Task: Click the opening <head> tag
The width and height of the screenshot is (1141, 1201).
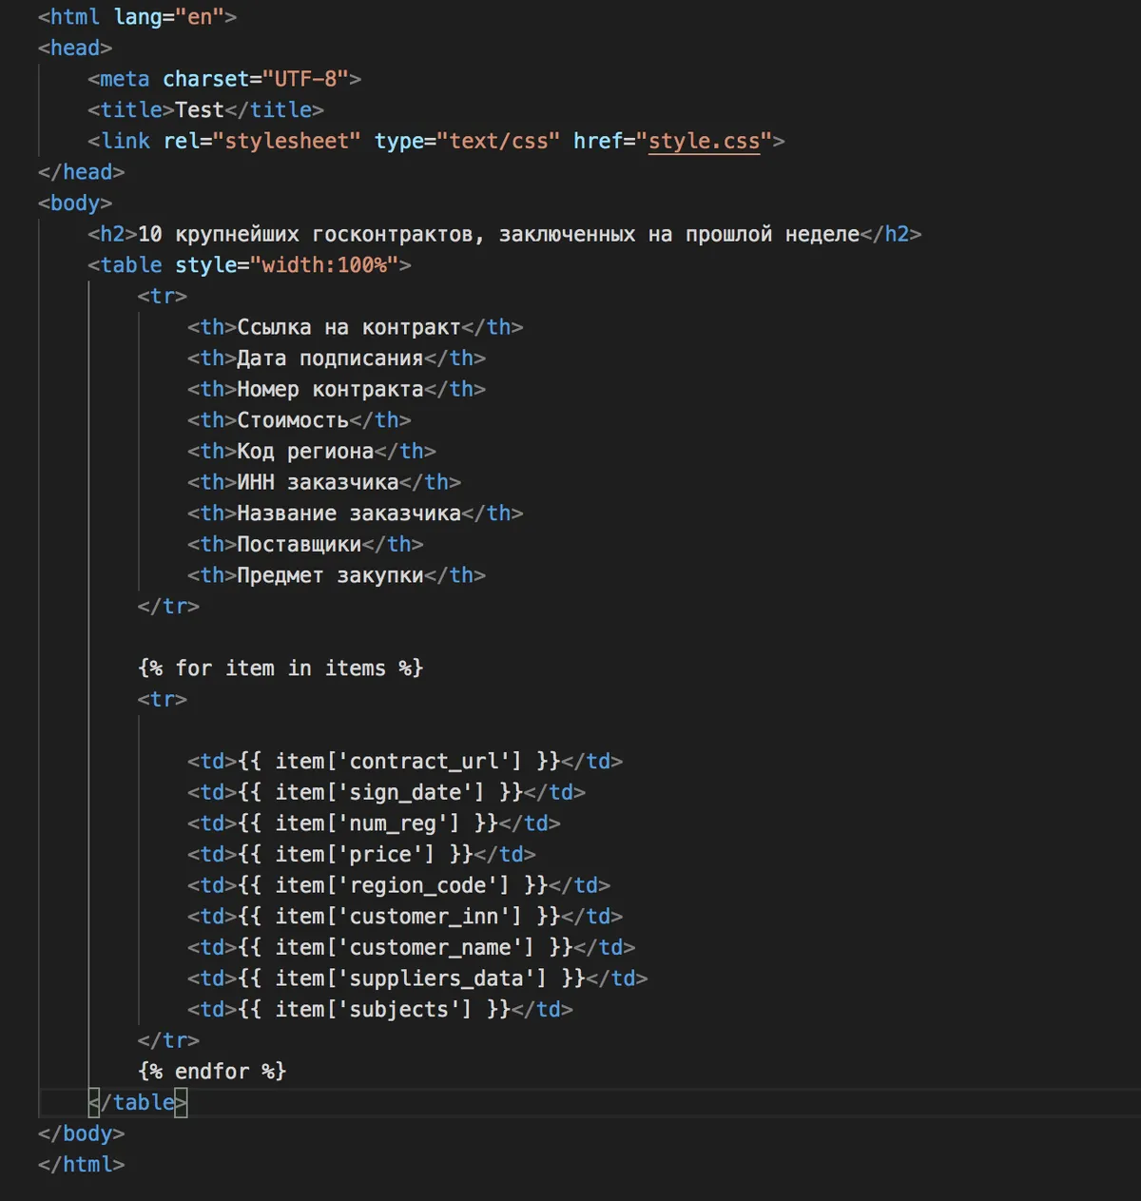Action: tap(75, 48)
